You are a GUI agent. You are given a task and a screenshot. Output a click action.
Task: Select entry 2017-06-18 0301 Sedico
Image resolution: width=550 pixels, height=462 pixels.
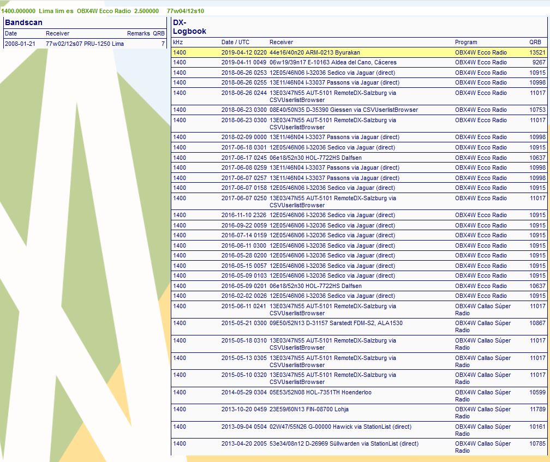(x=359, y=147)
